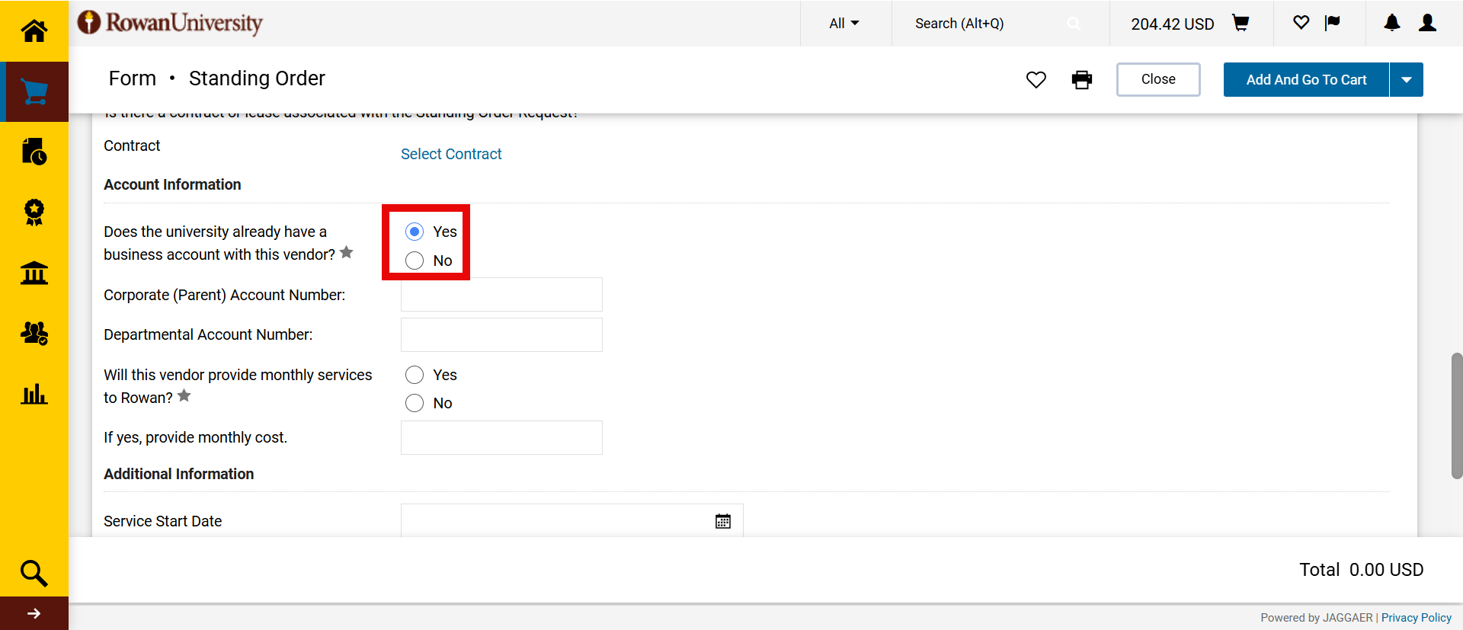Select No for monthly services question
Viewport: 1463px width, 630px height.
point(415,403)
